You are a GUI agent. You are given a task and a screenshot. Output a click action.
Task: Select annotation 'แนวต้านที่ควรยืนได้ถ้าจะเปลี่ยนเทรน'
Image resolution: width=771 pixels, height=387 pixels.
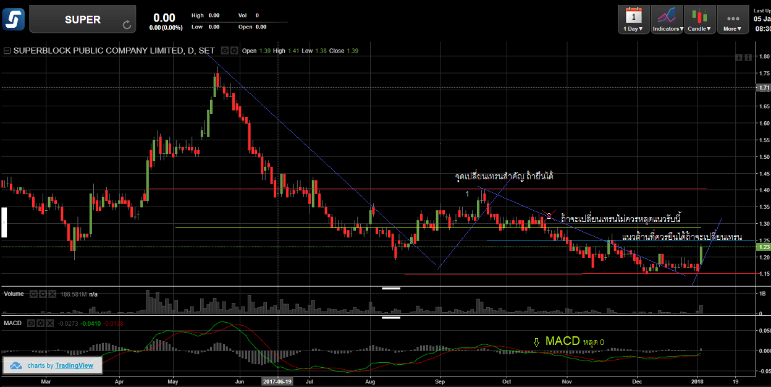(x=682, y=237)
